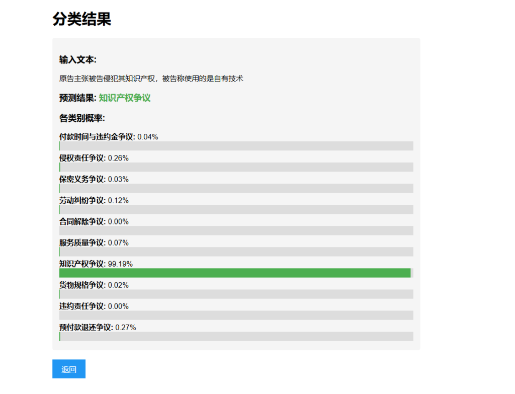Select the input sentence starting with 原告主张
515x394 pixels.
click(151, 78)
